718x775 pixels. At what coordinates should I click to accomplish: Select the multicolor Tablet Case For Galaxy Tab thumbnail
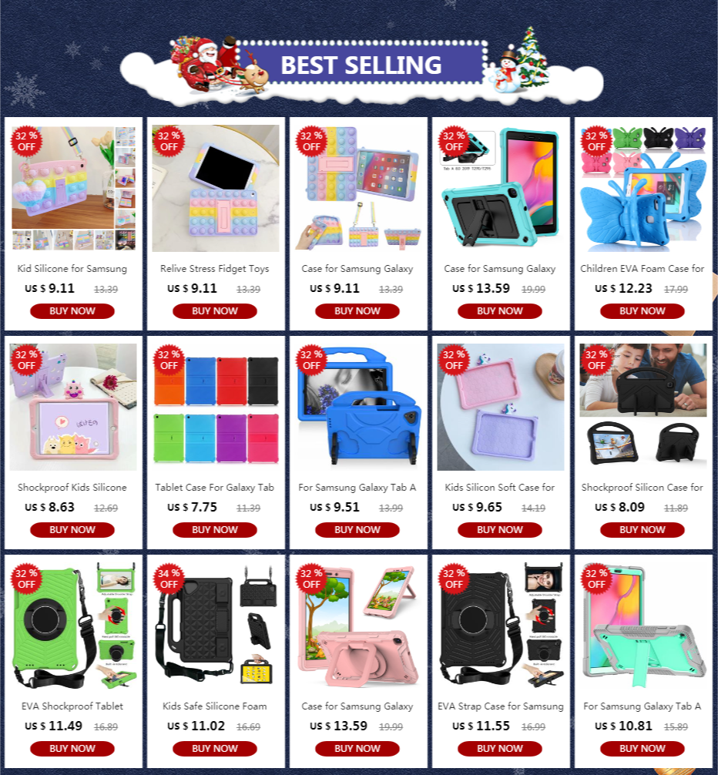click(216, 408)
